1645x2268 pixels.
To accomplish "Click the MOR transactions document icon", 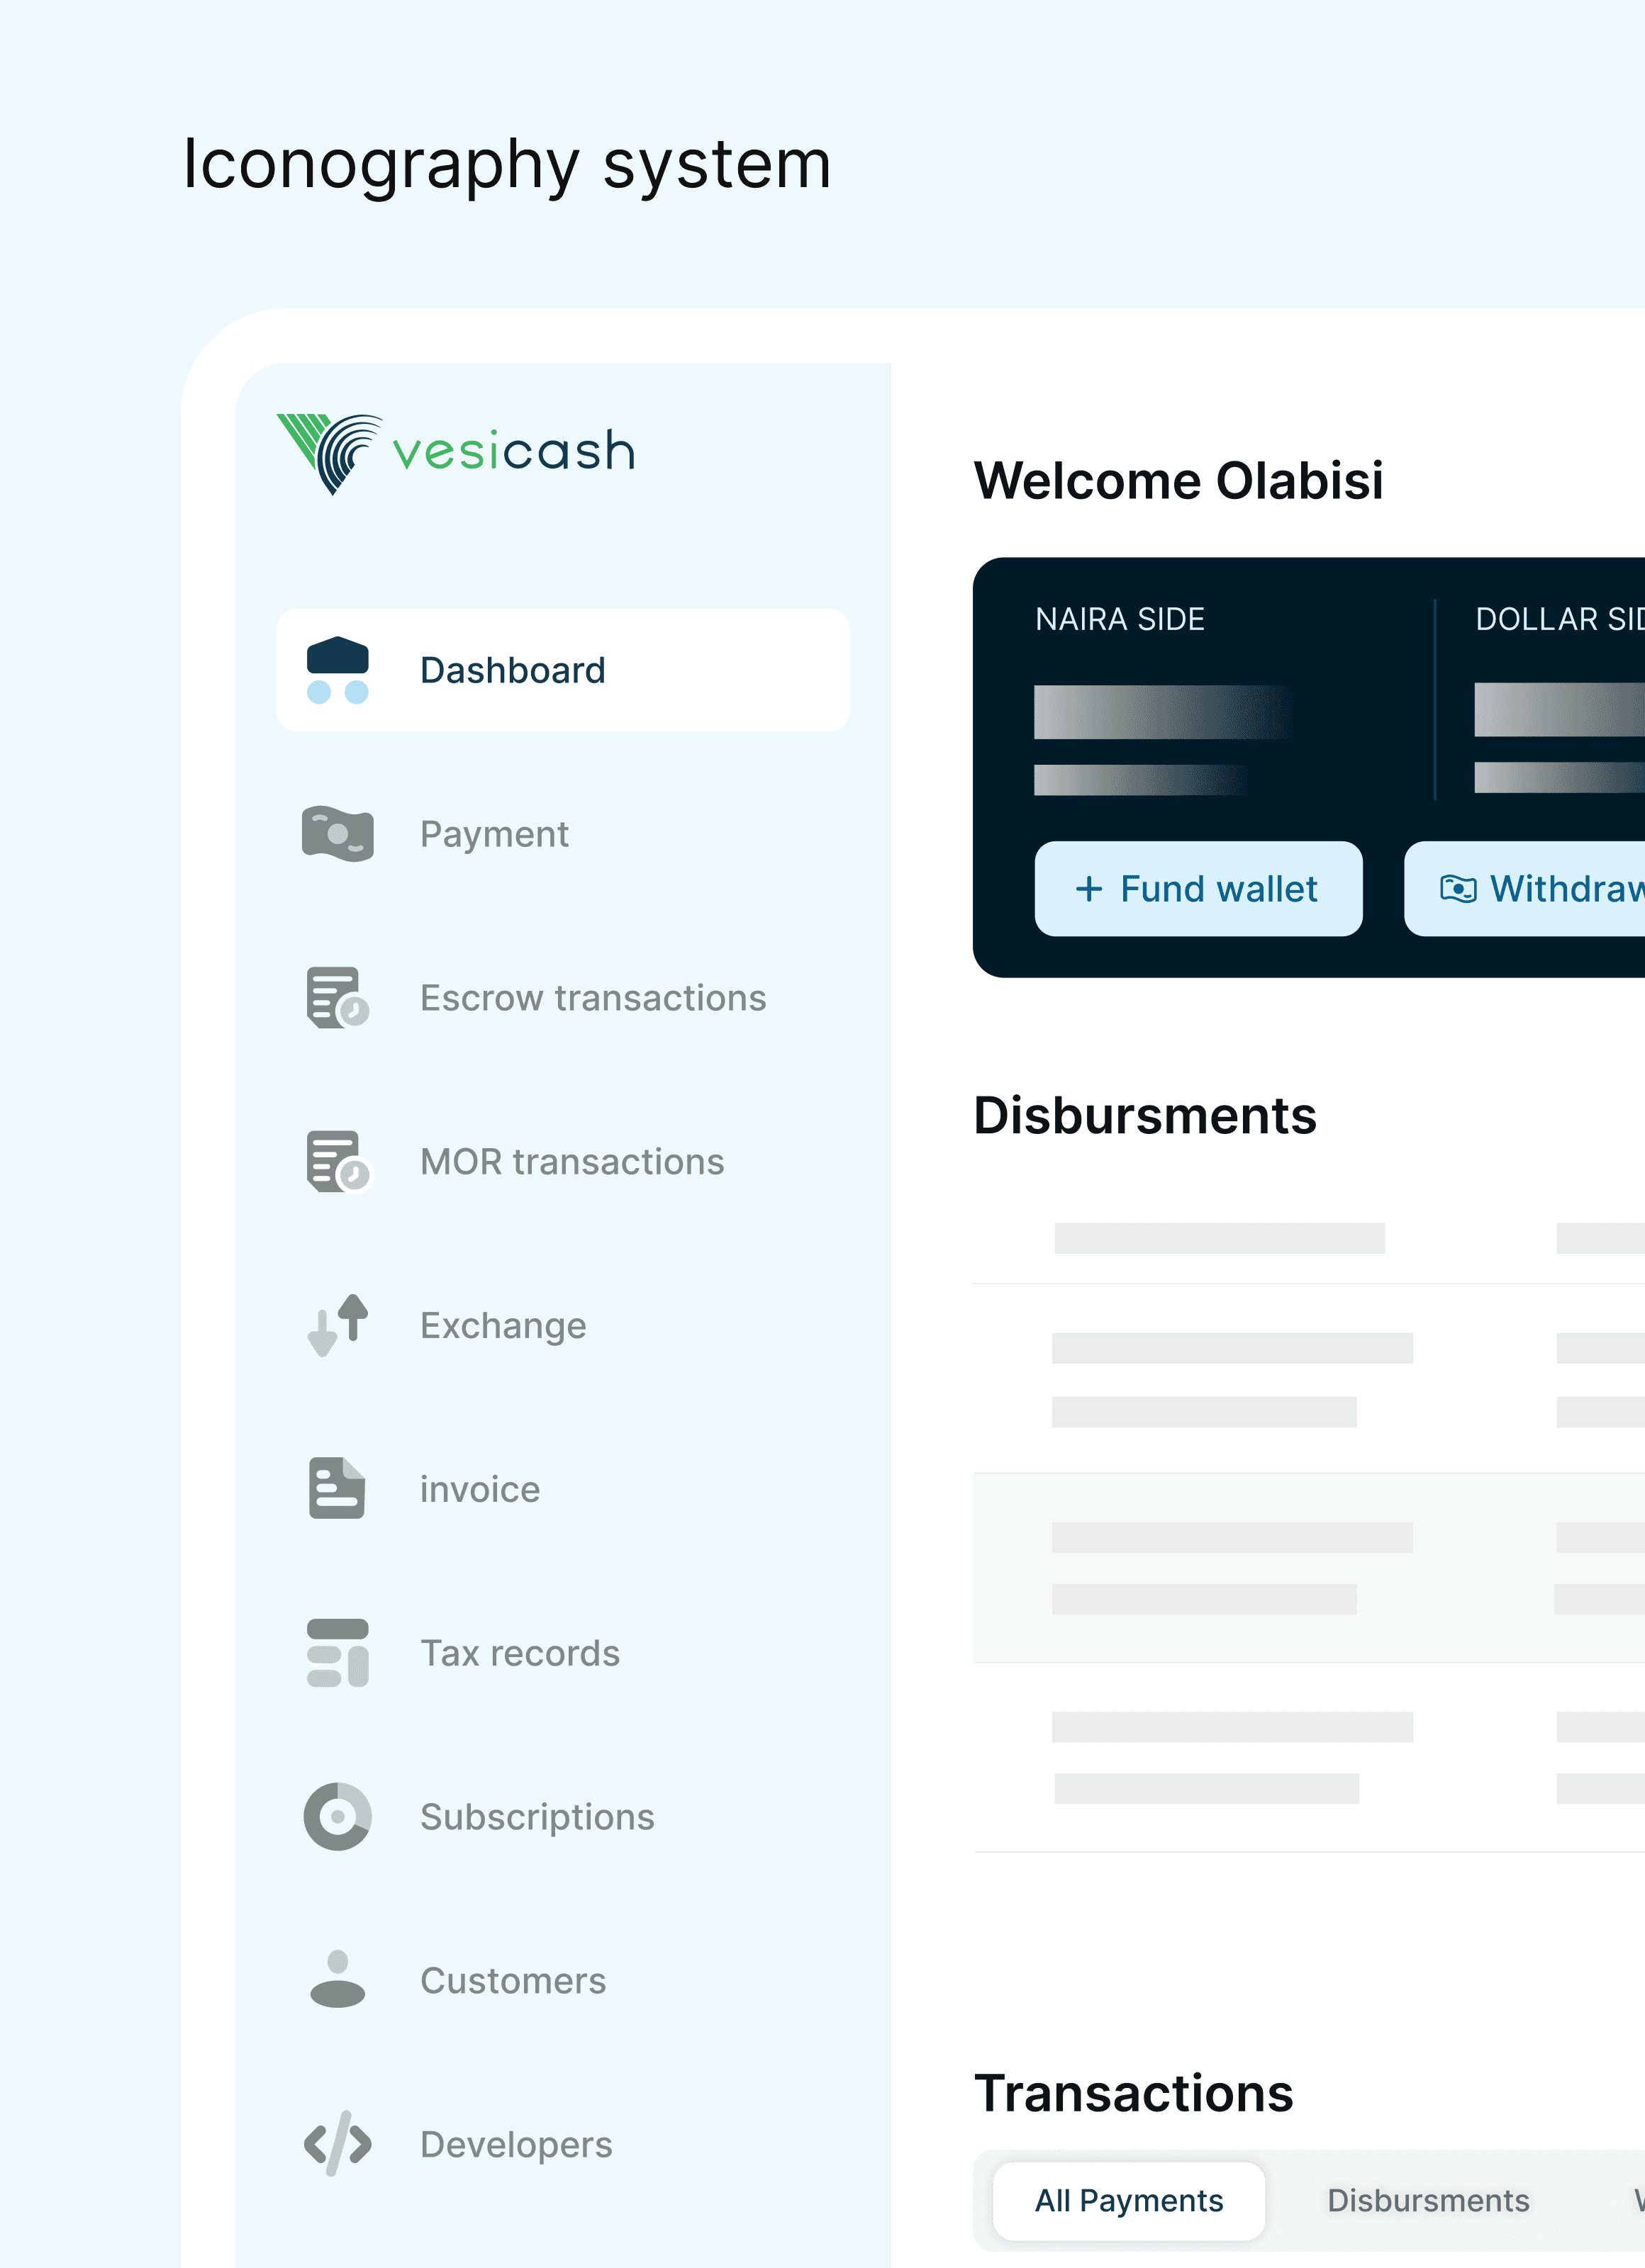I will point(338,1161).
